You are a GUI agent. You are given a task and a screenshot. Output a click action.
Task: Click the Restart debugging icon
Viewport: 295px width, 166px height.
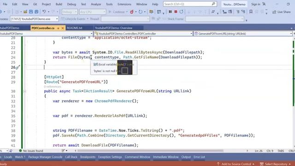pyautogui.click(x=181, y=12)
